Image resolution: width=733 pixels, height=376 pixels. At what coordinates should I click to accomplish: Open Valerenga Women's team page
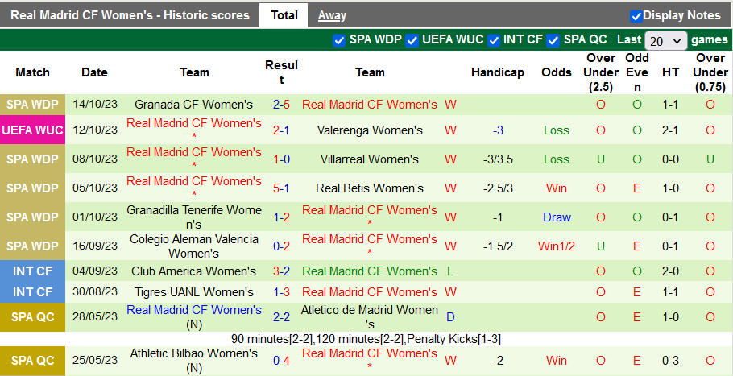point(370,130)
